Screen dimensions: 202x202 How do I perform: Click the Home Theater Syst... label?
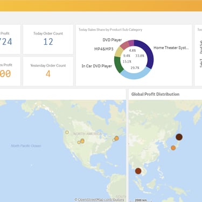coord(171,48)
